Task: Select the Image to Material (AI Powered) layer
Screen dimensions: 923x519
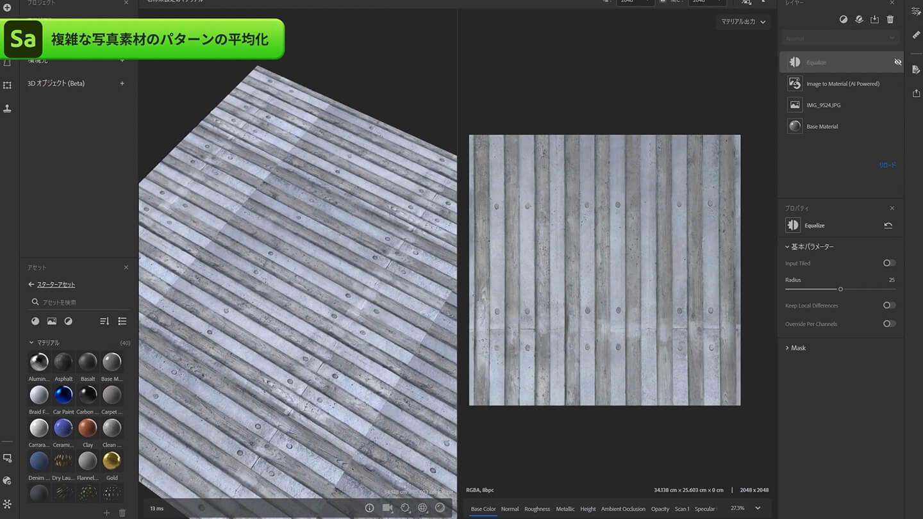Action: [x=842, y=84]
